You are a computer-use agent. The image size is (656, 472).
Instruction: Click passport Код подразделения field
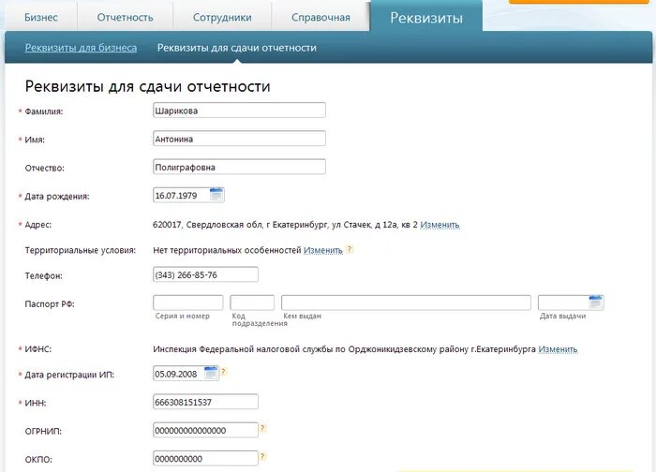[252, 302]
